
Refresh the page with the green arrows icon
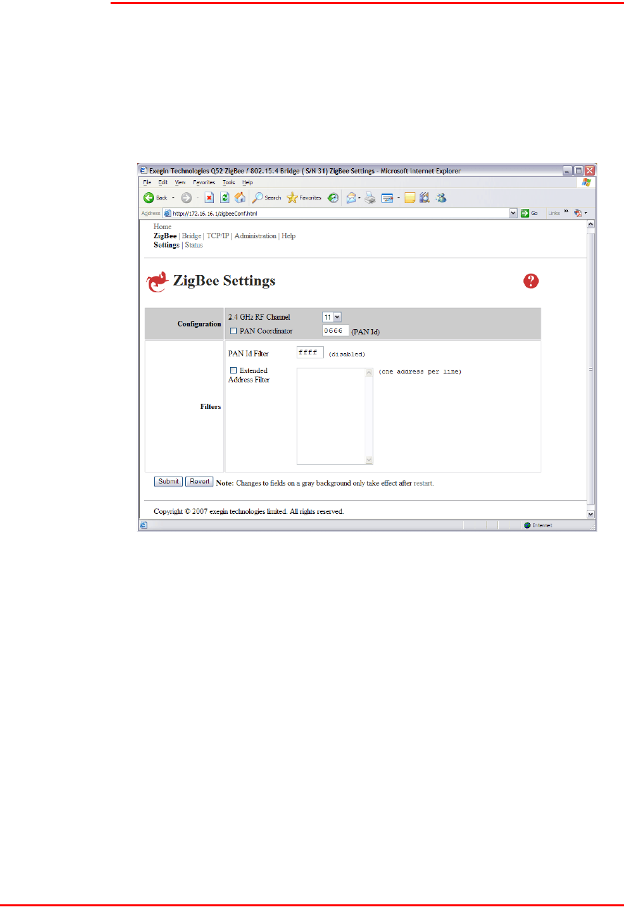(225, 198)
